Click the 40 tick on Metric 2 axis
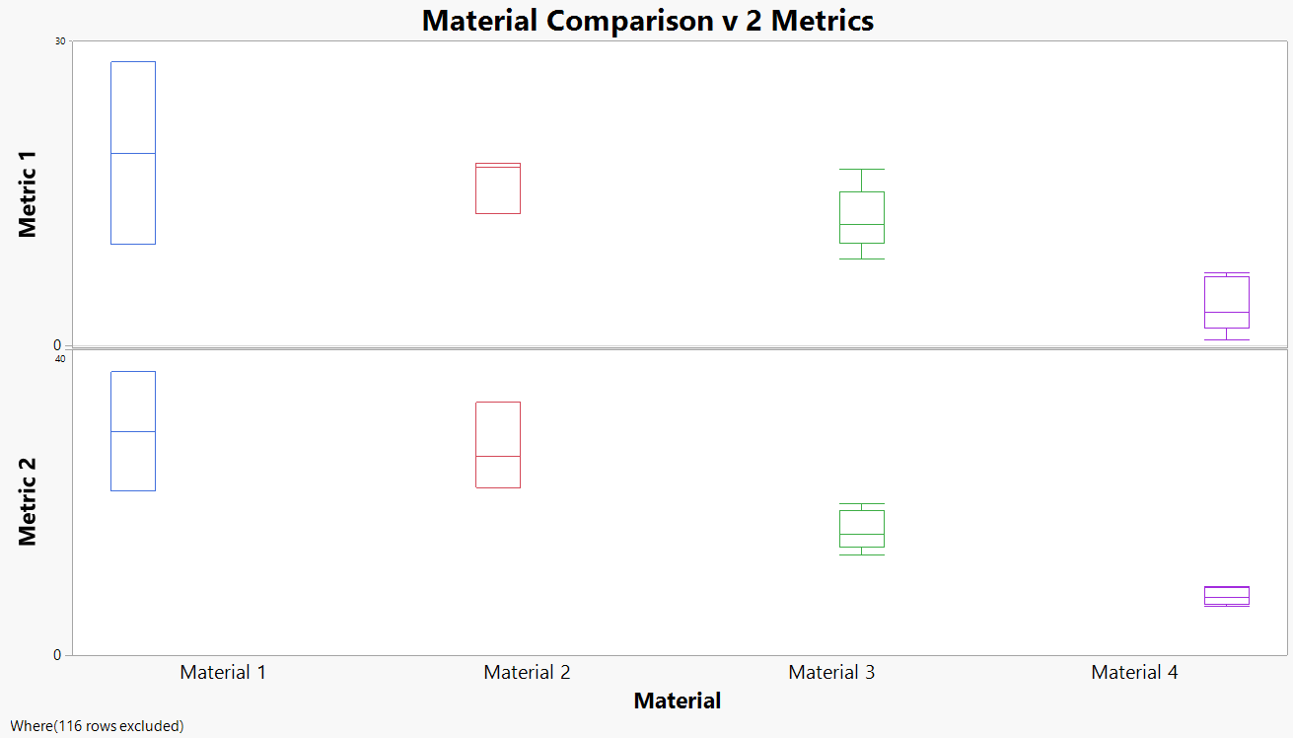The image size is (1293, 738). pyautogui.click(x=59, y=359)
